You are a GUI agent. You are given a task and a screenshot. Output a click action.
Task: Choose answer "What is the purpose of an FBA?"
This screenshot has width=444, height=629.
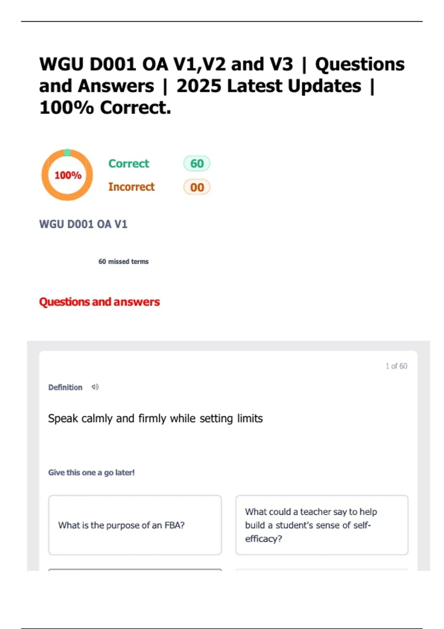135,525
